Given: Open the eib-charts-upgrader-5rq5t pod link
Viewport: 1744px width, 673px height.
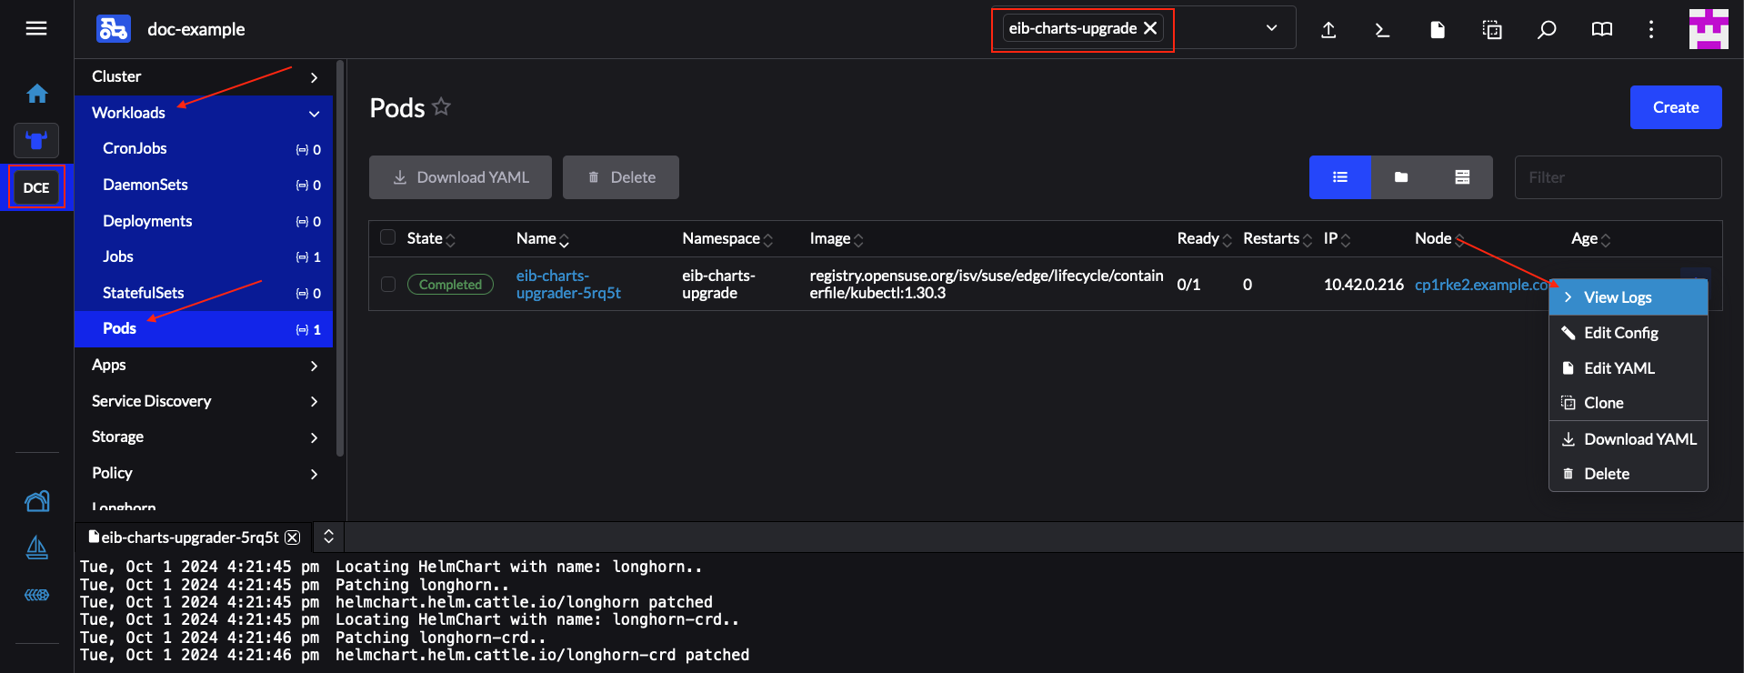Looking at the screenshot, I should point(568,284).
